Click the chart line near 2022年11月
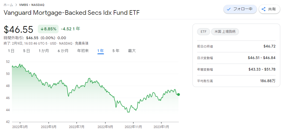 pyautogui.click(x=133, y=108)
